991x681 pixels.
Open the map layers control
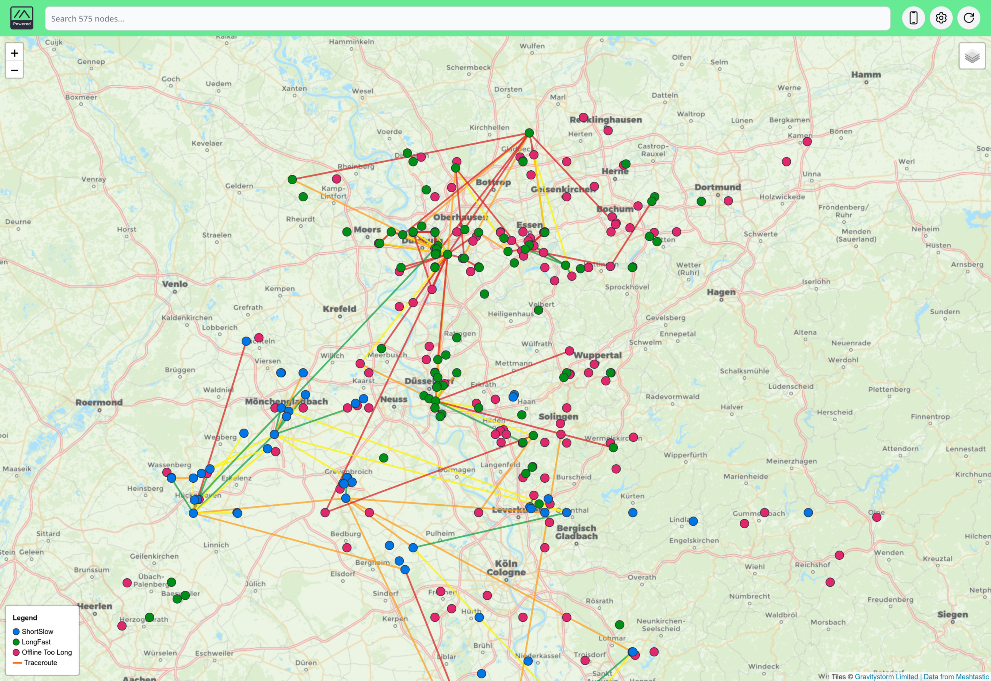click(972, 56)
